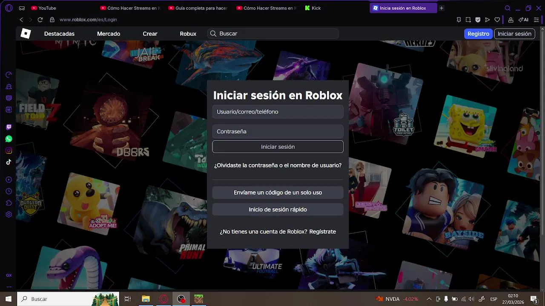Open the ad blocker shield icon

click(478, 20)
